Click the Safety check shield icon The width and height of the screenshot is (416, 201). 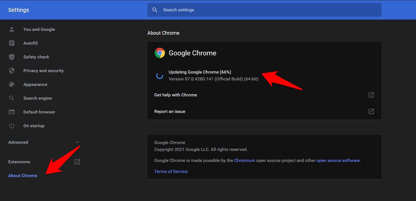[12, 57]
